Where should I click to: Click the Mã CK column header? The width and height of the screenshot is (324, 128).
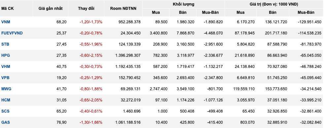(8, 9)
